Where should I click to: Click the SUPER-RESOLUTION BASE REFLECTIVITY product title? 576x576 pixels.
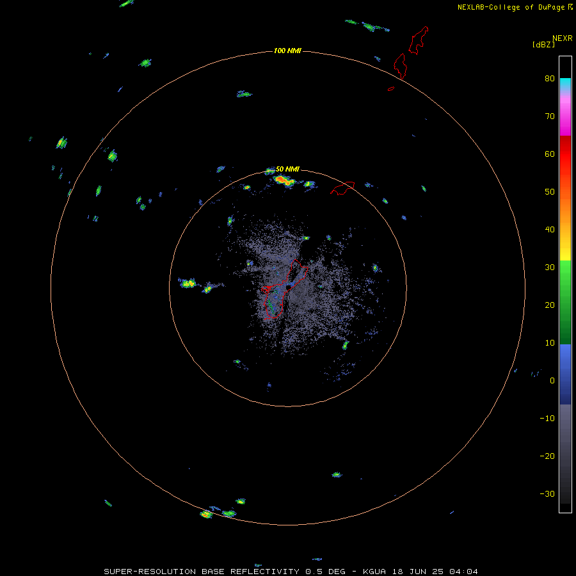202,572
